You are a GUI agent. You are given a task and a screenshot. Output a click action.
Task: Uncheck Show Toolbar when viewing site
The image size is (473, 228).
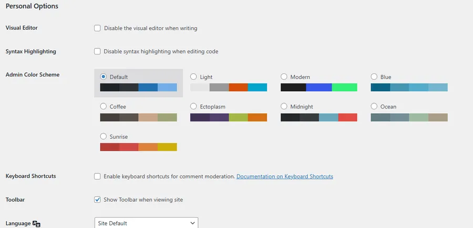point(97,200)
